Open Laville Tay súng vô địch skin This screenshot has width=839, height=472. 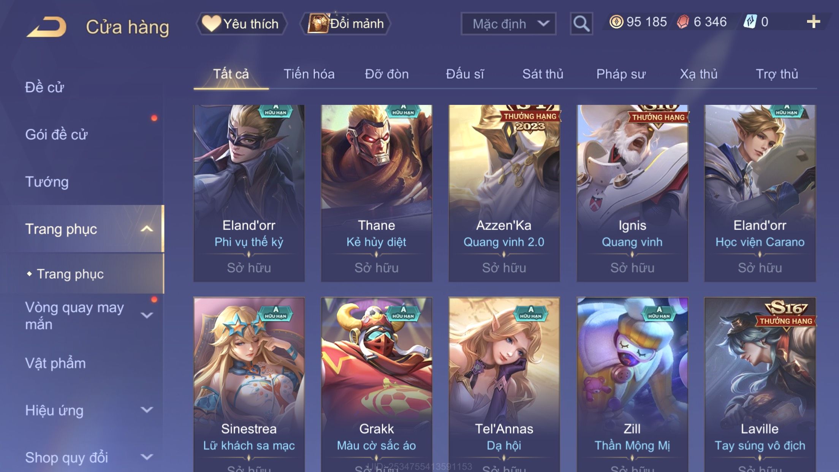pyautogui.click(x=760, y=385)
